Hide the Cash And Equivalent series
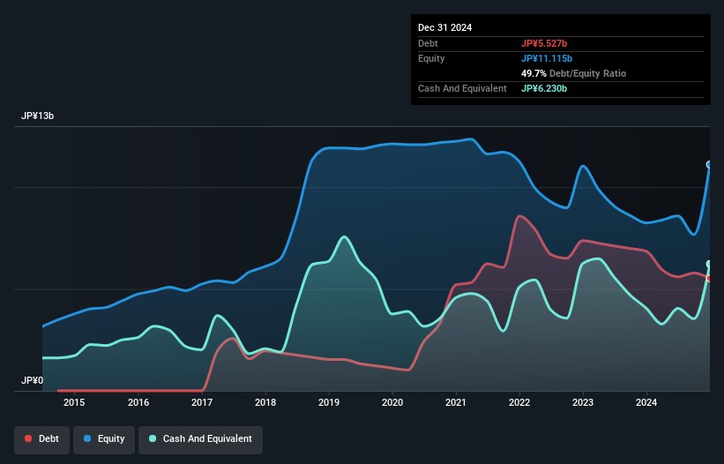Image resolution: width=724 pixels, height=464 pixels. click(200, 438)
